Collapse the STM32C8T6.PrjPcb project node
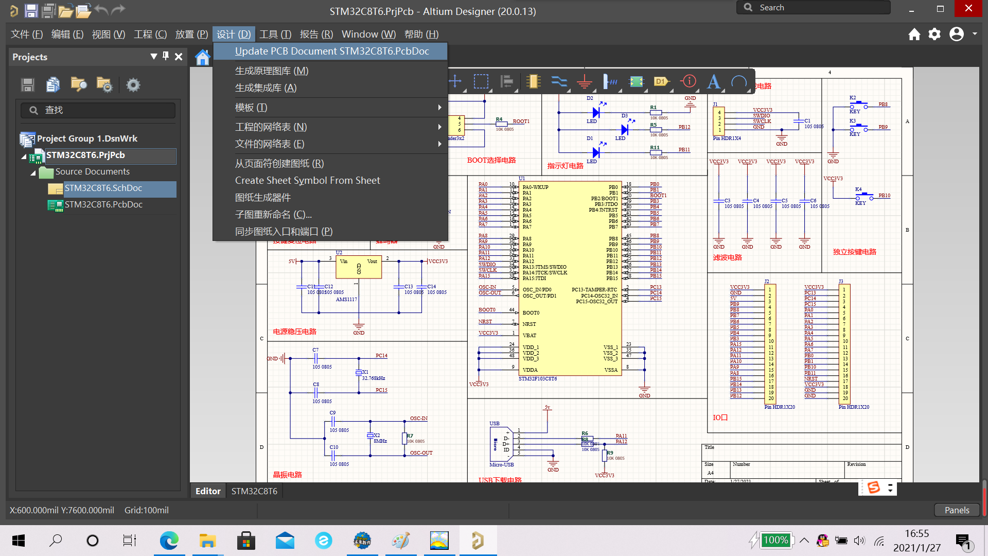This screenshot has height=556, width=988. (24, 156)
